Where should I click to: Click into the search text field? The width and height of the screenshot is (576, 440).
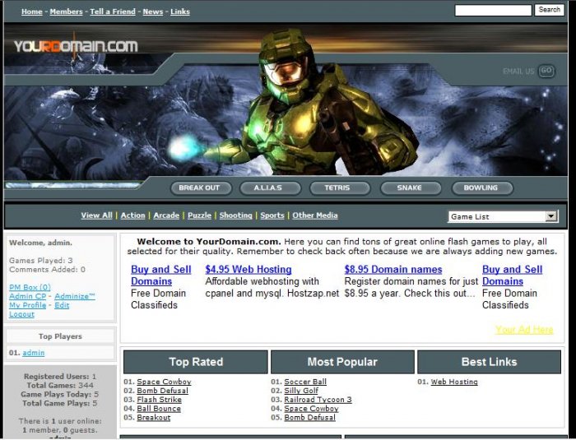point(493,11)
